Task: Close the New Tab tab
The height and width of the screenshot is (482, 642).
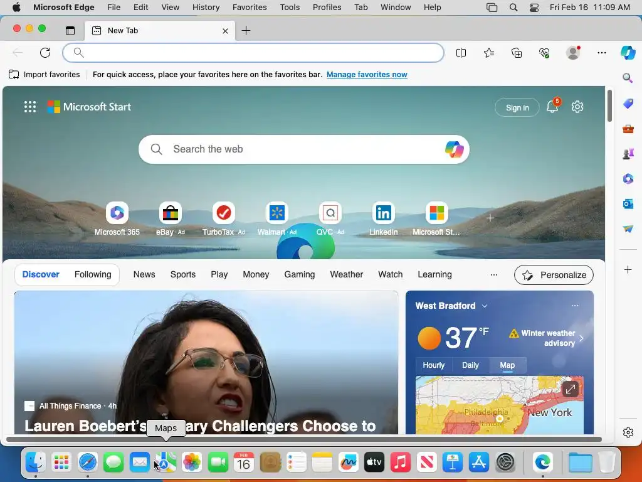Action: [x=225, y=31]
